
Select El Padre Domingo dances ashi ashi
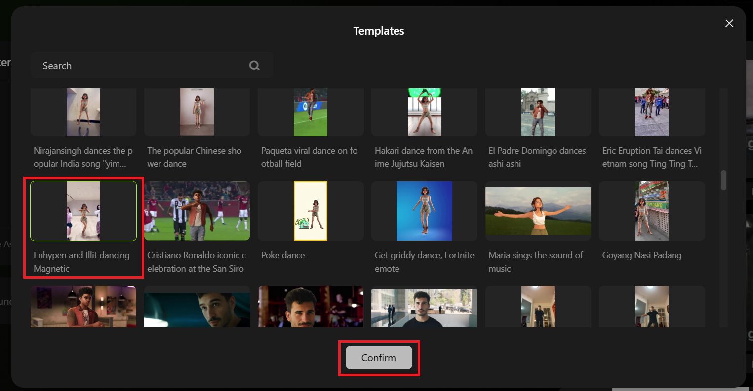pyautogui.click(x=538, y=113)
